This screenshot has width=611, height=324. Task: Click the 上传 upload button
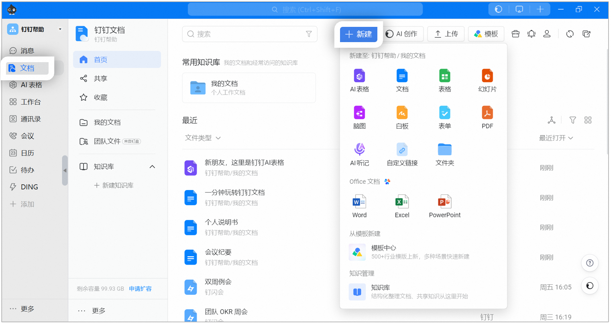tap(446, 34)
